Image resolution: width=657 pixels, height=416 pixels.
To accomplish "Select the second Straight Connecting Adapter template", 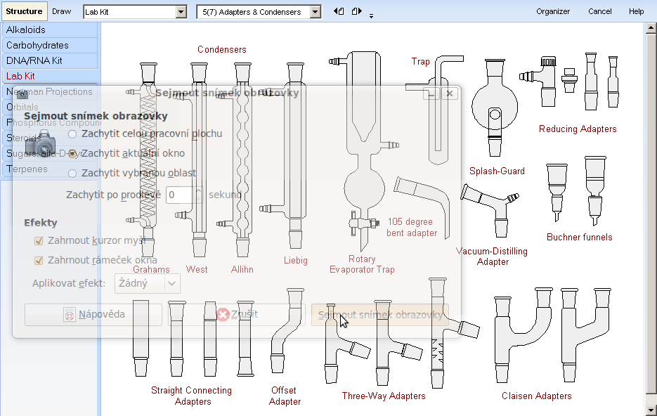I will coord(176,338).
